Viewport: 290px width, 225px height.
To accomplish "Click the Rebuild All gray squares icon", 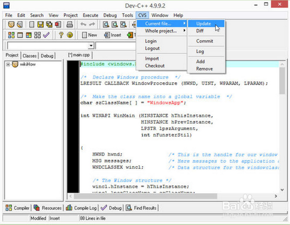I will coord(37,35).
